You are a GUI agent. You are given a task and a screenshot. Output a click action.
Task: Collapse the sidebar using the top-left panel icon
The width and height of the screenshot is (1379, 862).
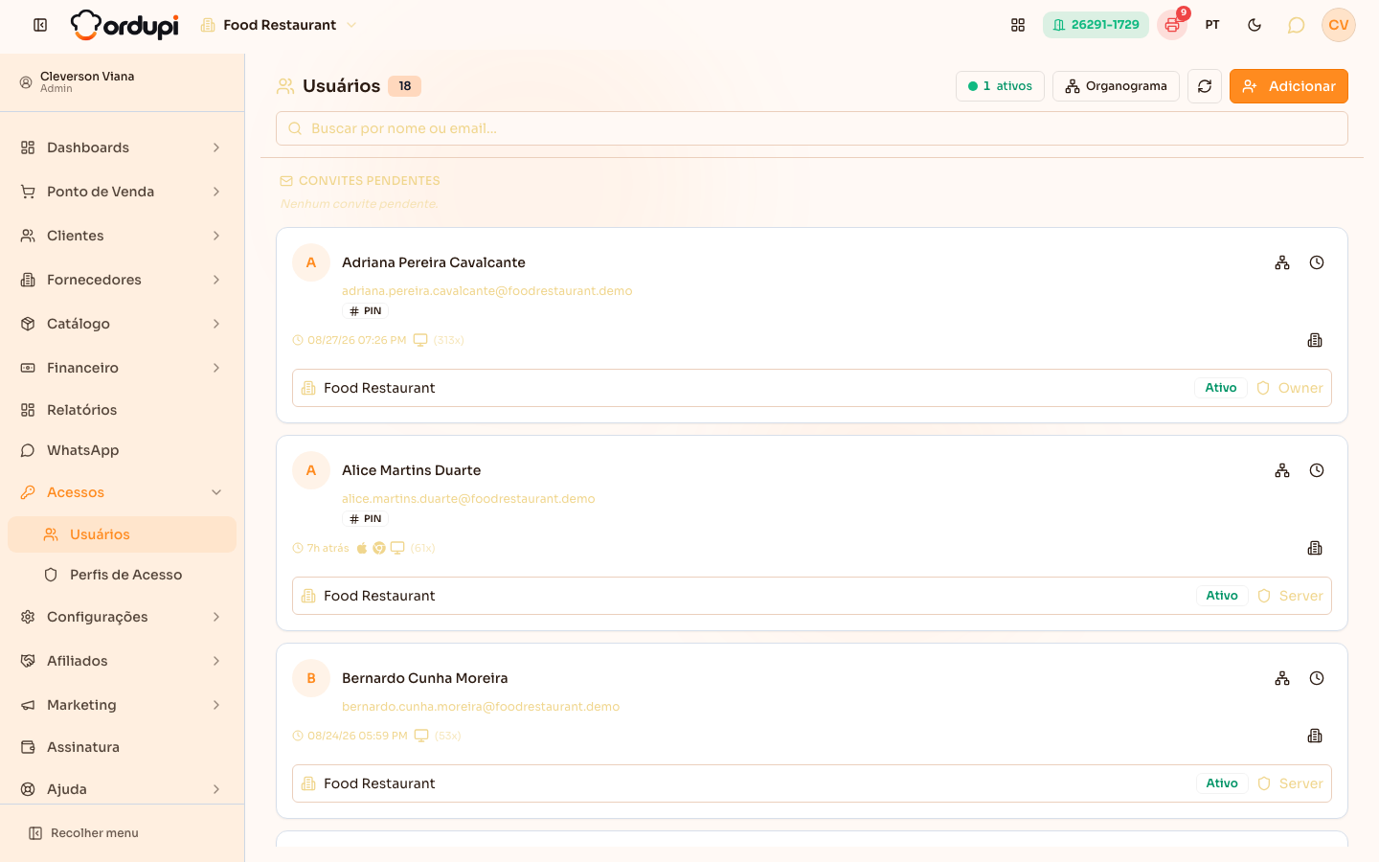pos(40,25)
